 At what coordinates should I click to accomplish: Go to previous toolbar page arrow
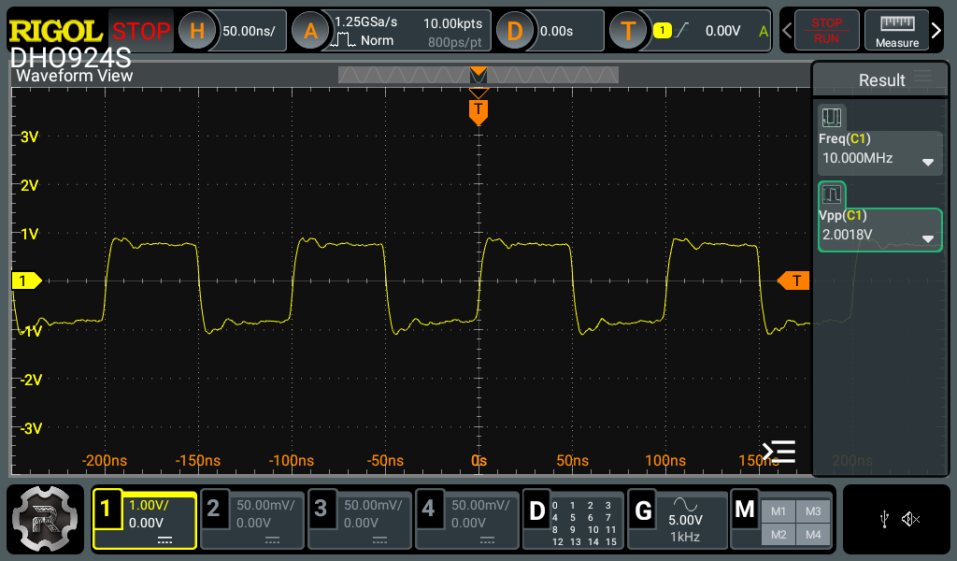pyautogui.click(x=787, y=31)
